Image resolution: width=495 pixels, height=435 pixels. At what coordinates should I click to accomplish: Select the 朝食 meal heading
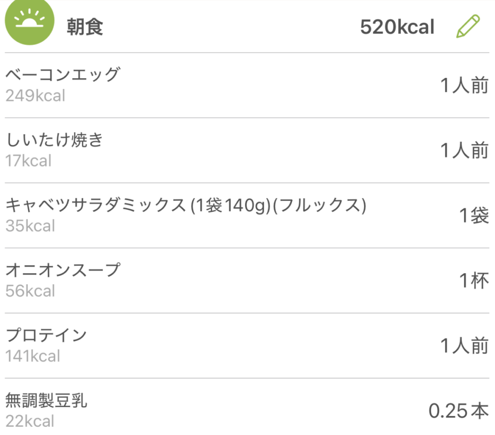pos(85,28)
